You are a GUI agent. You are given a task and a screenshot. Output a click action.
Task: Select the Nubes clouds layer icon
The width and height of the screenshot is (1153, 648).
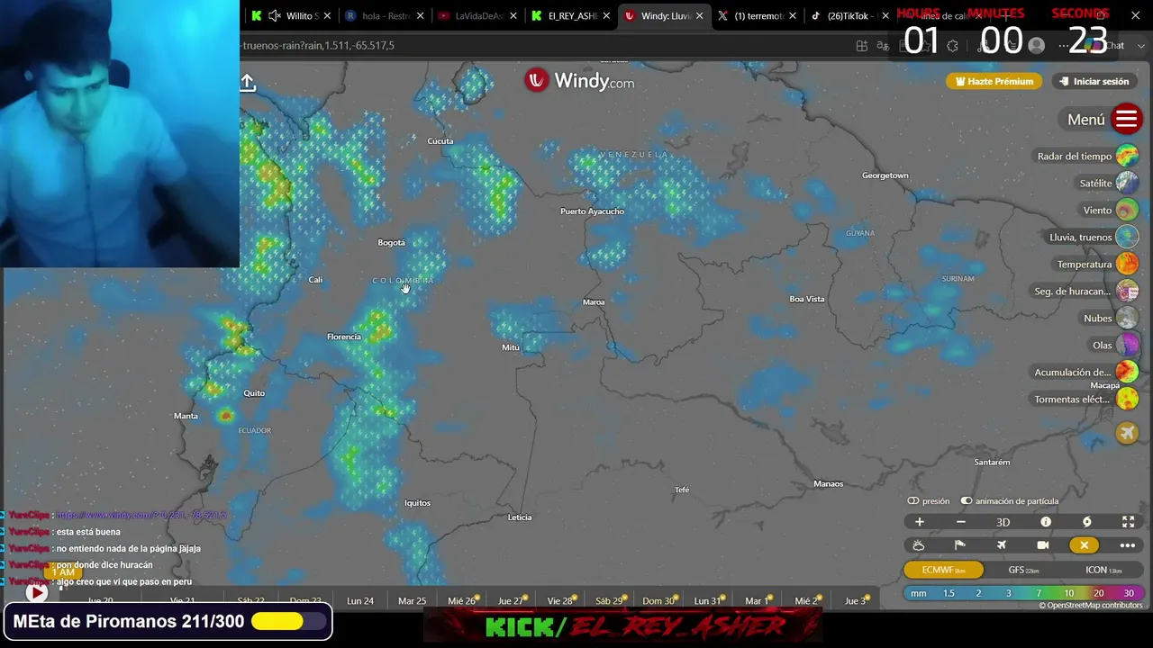coord(1127,318)
